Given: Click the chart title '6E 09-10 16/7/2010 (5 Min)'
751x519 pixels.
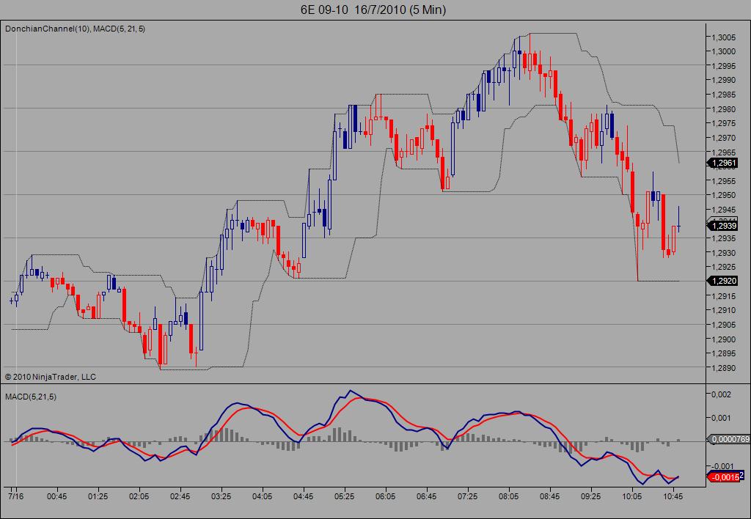Looking at the screenshot, I should (x=373, y=10).
